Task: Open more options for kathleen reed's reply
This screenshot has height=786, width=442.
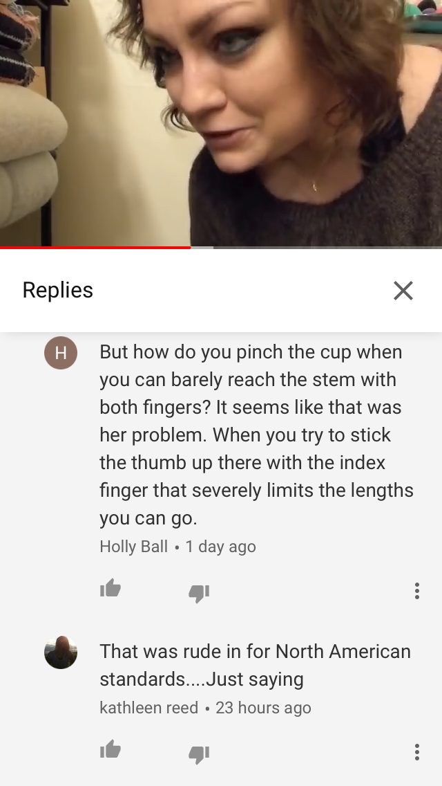Action: 416,752
